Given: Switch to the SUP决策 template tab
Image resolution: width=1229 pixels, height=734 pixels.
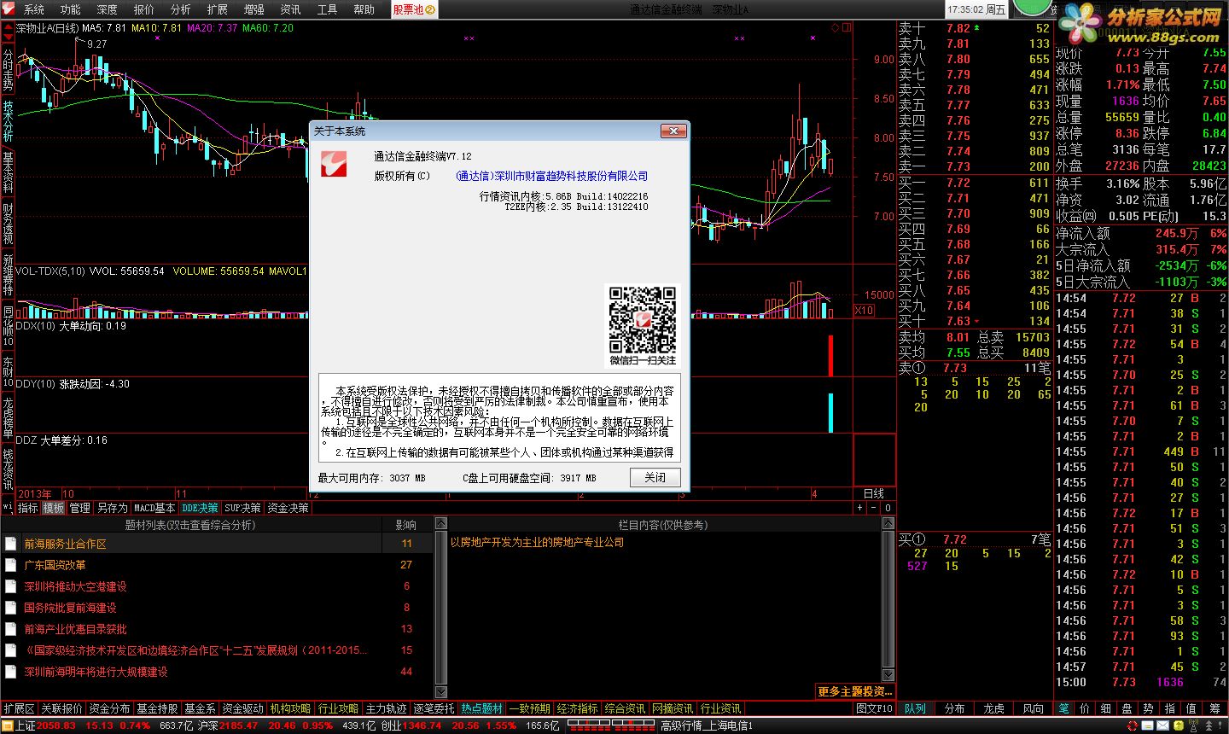Looking at the screenshot, I should coord(242,508).
